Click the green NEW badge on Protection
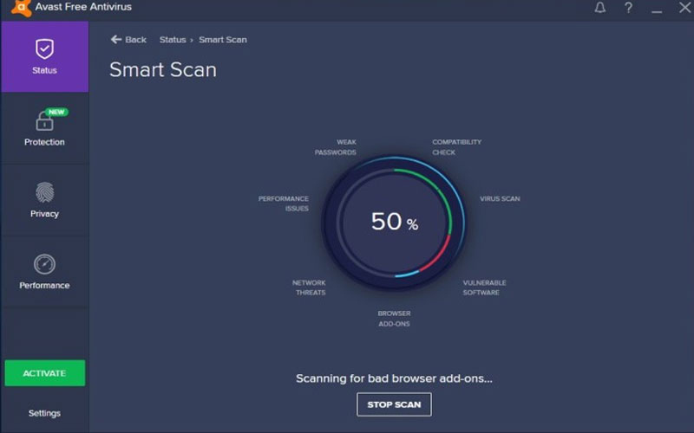 (56, 113)
